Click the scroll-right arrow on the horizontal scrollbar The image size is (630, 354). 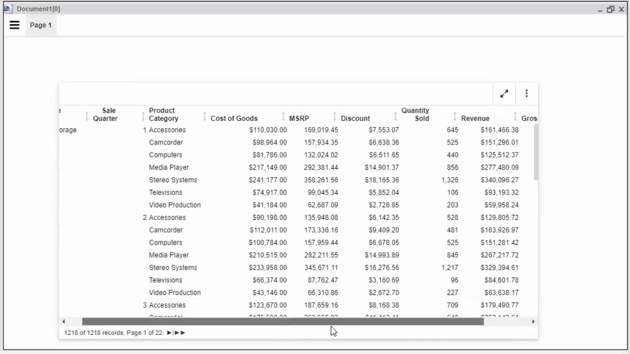click(x=533, y=322)
